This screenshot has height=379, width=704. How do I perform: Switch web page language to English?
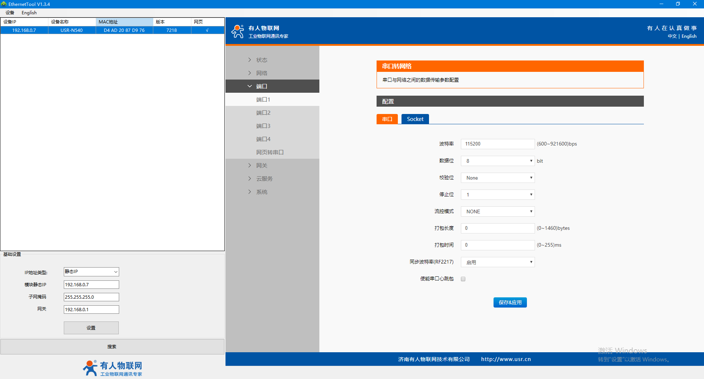tap(689, 36)
